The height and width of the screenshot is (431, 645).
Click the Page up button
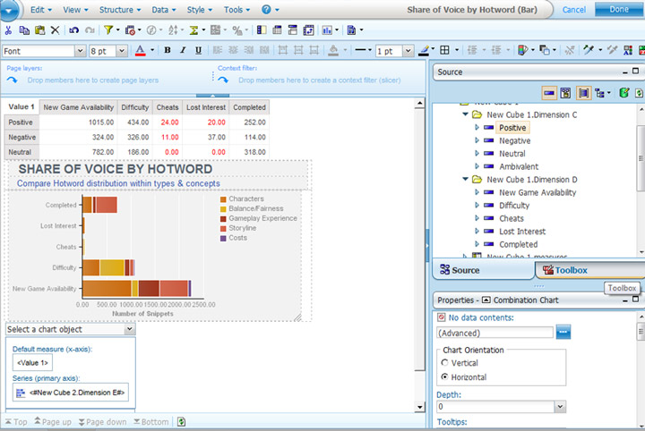[x=53, y=421]
